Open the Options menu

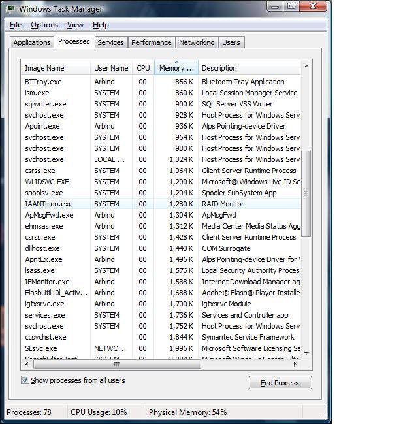44,25
